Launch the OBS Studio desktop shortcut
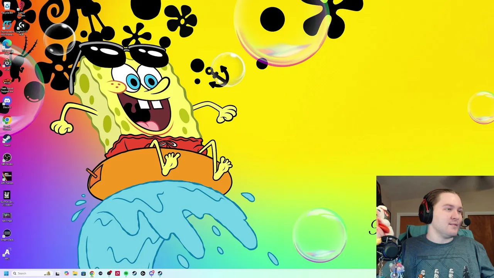This screenshot has height=278, width=494. [7, 159]
